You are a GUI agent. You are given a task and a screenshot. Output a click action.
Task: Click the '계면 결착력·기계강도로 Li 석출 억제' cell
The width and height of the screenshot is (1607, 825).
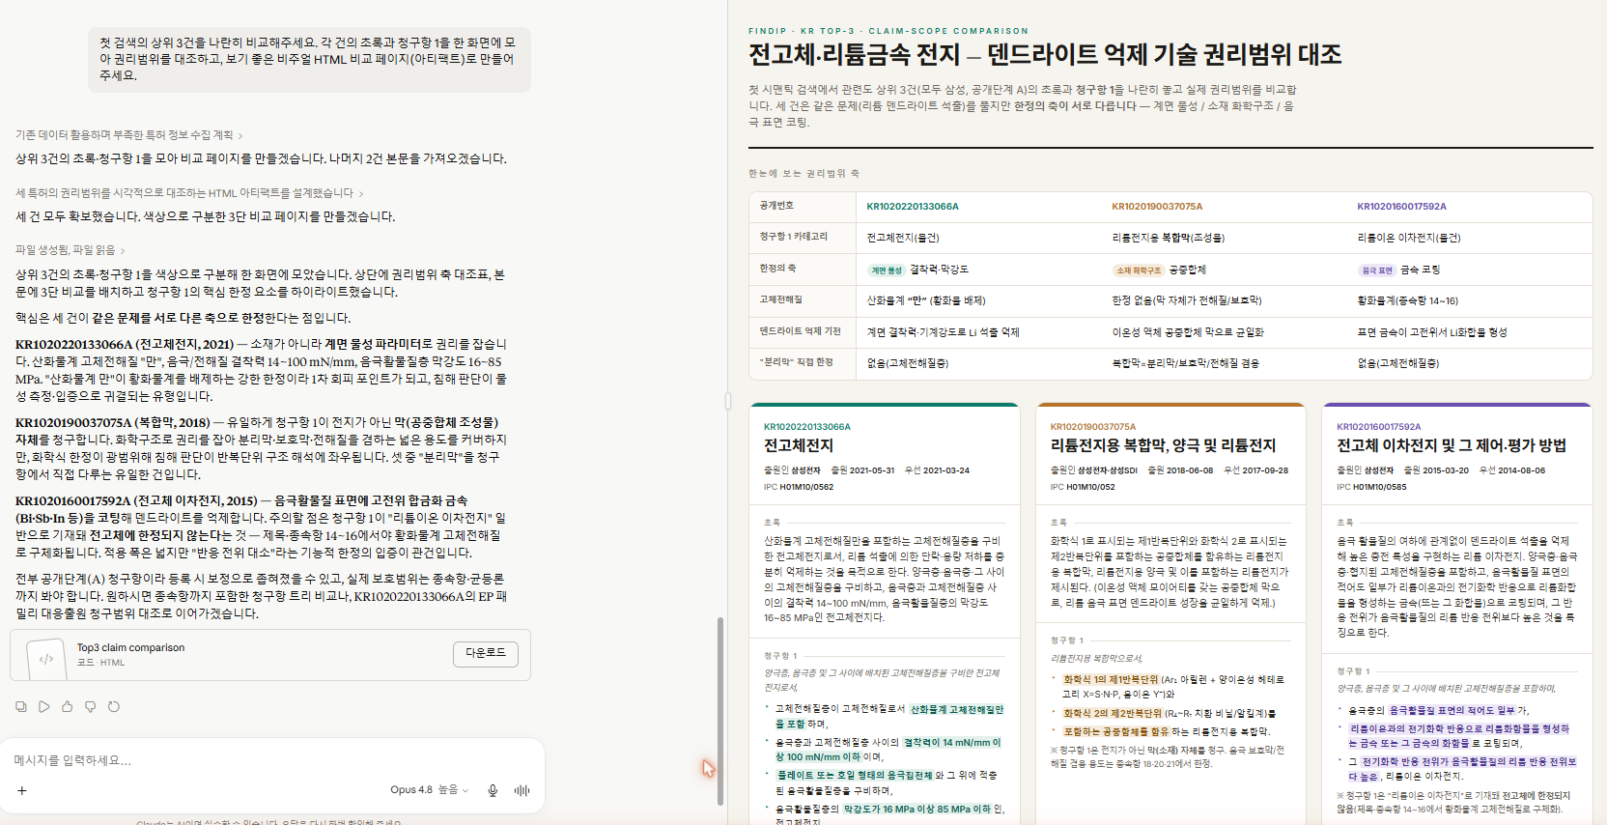943,332
